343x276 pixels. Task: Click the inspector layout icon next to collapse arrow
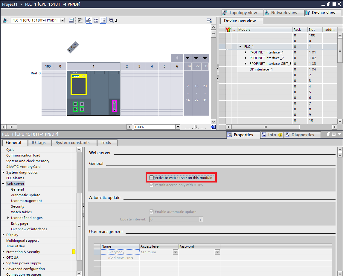pyautogui.click(x=334, y=134)
